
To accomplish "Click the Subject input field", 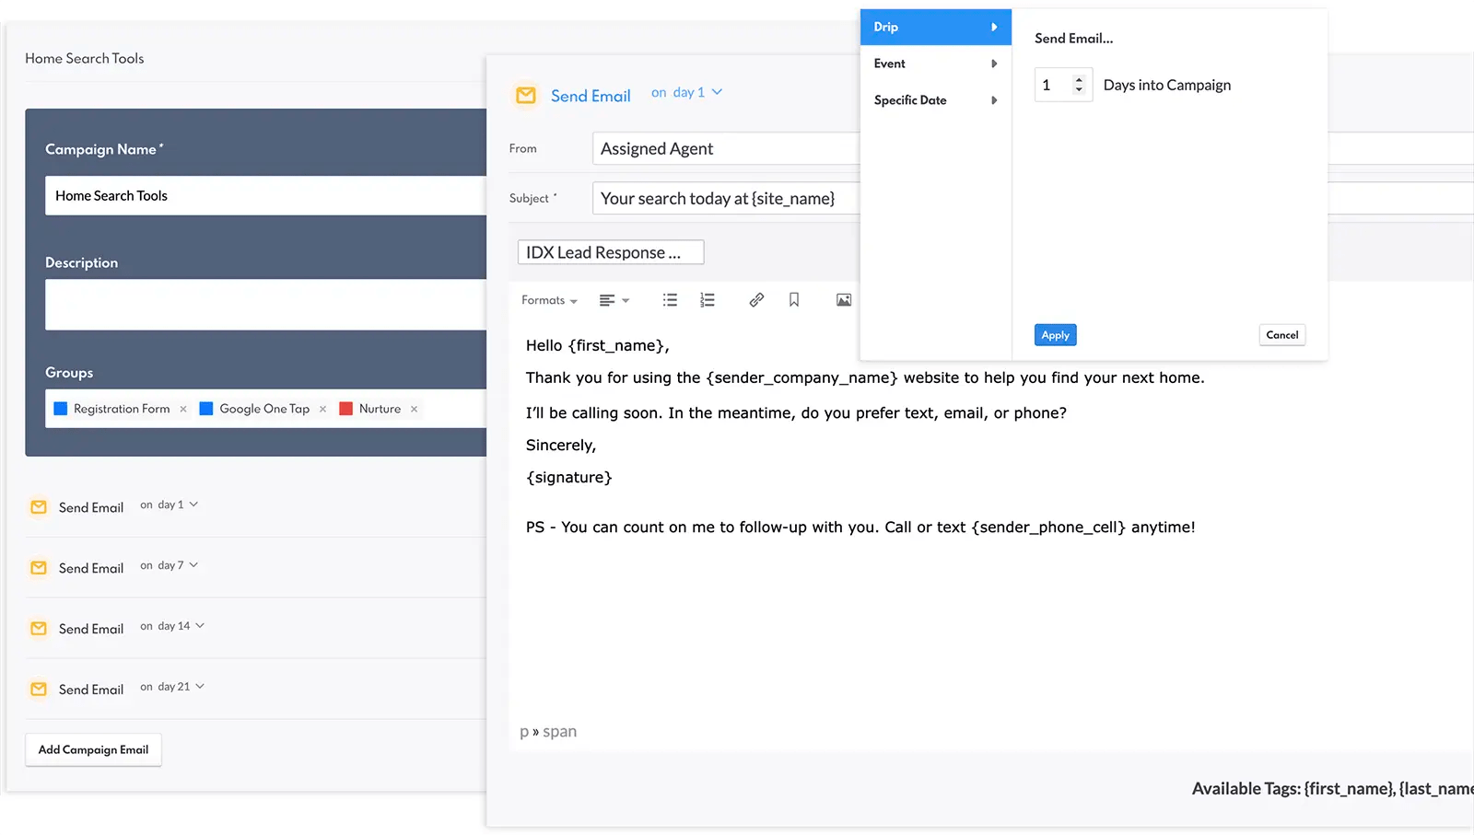I will coord(726,198).
